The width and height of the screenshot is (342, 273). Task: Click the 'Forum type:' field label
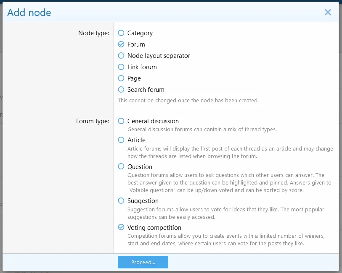93,121
